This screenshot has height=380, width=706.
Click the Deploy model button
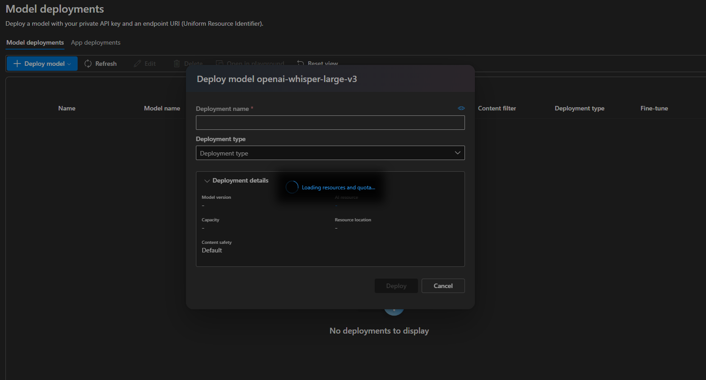click(42, 64)
